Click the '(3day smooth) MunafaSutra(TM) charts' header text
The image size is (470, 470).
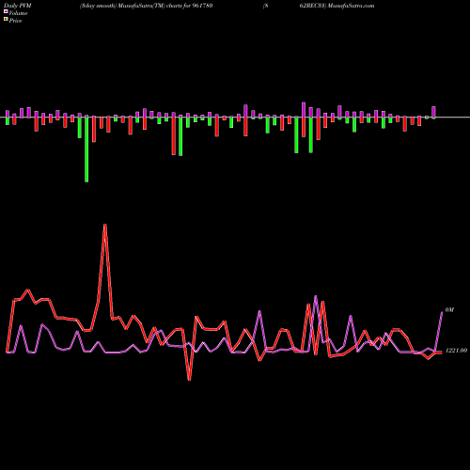[131, 6]
